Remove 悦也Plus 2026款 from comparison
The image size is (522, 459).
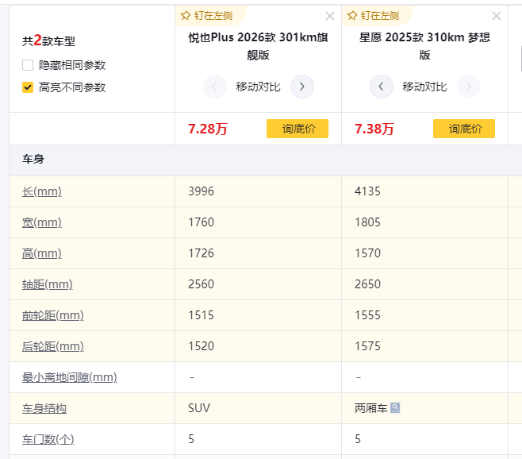point(329,16)
